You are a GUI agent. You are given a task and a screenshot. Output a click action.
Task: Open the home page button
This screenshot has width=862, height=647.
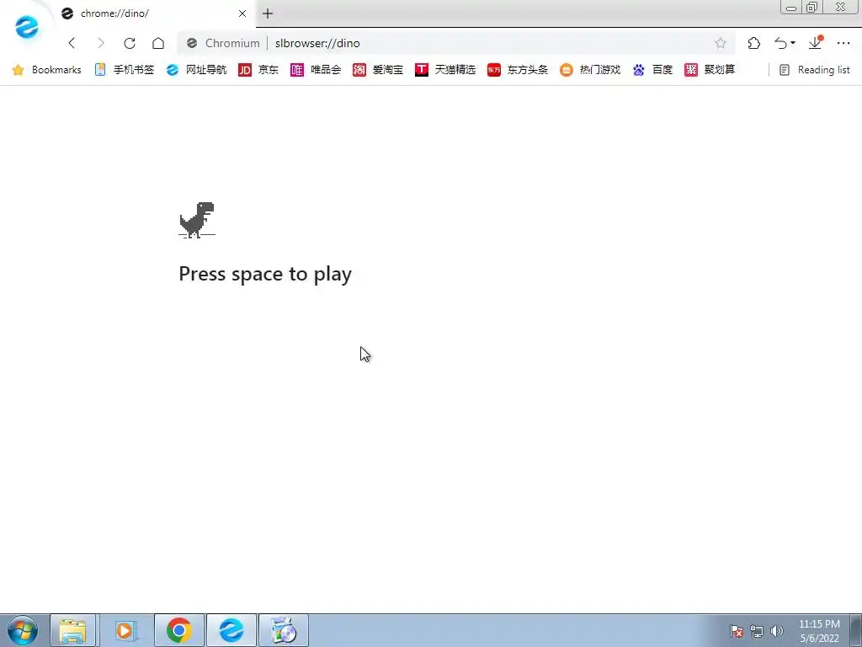pos(158,43)
